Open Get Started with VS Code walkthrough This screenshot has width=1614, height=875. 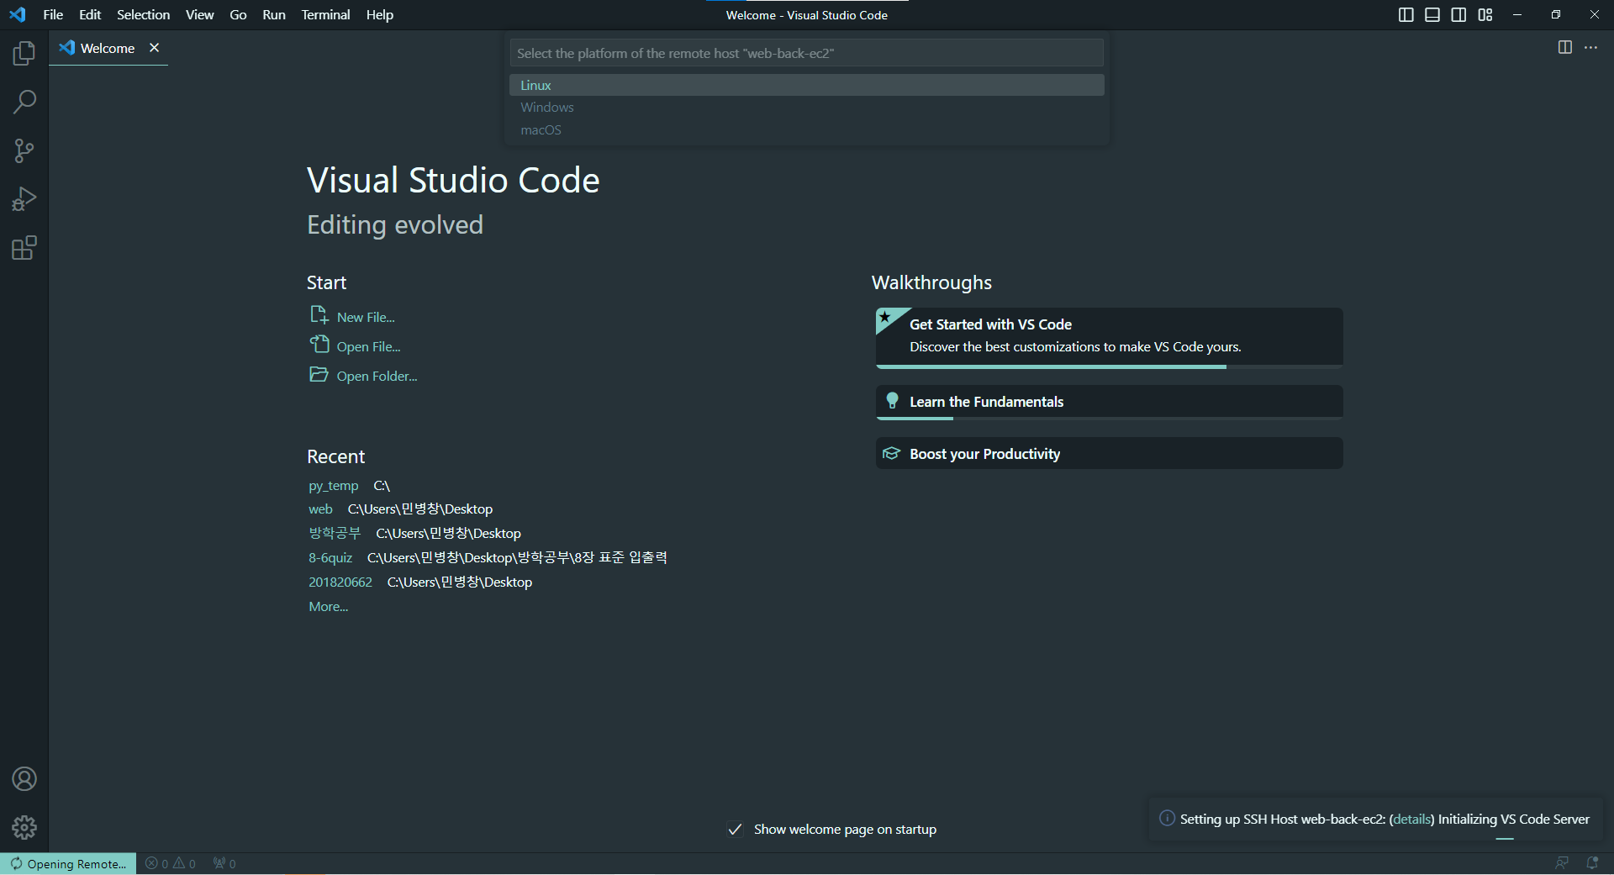point(1109,337)
